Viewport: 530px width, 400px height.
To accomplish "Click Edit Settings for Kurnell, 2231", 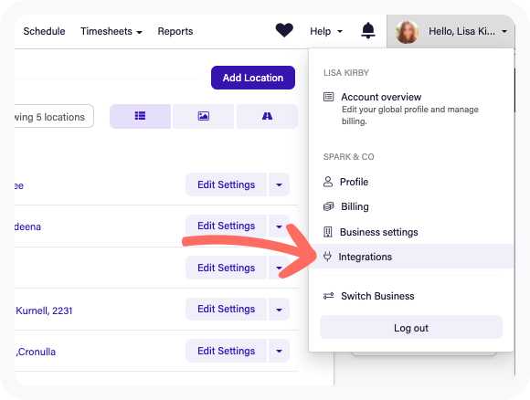I will coord(226,309).
